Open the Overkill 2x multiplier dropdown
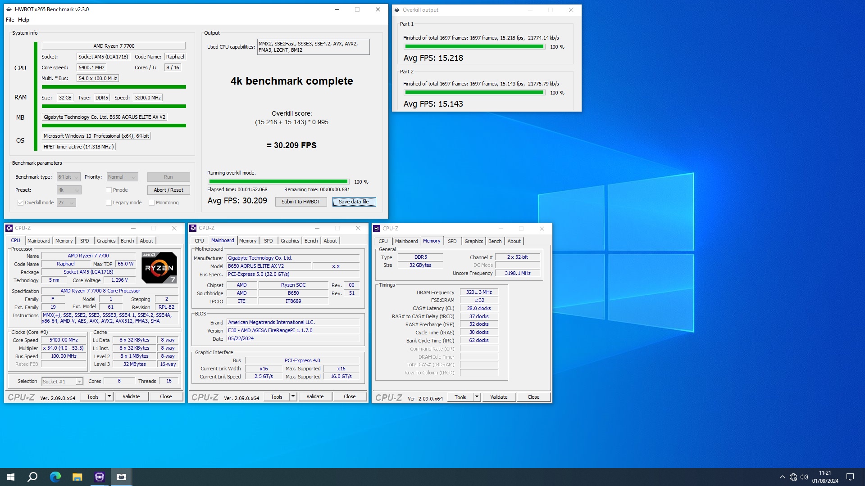865x486 pixels. pyautogui.click(x=66, y=202)
